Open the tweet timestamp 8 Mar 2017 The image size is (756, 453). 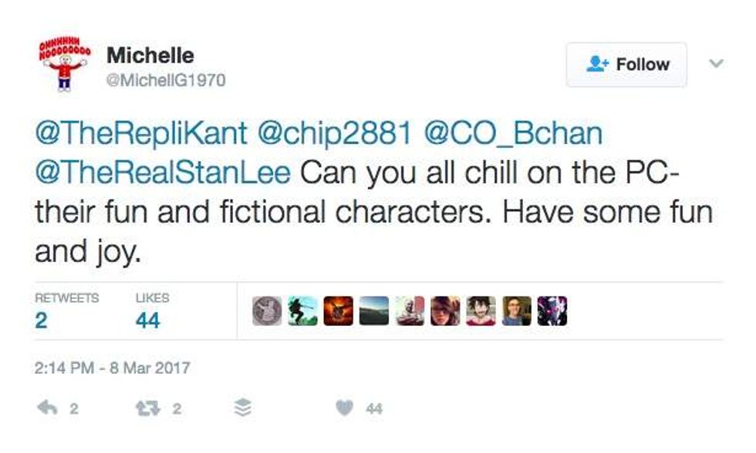coord(112,367)
